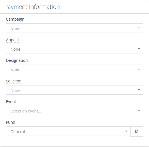Click the Designation field's caret arrow
The width and height of the screenshot is (149, 147).
139,69
